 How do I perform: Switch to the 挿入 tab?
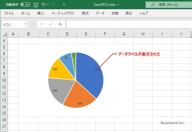tap(41, 13)
